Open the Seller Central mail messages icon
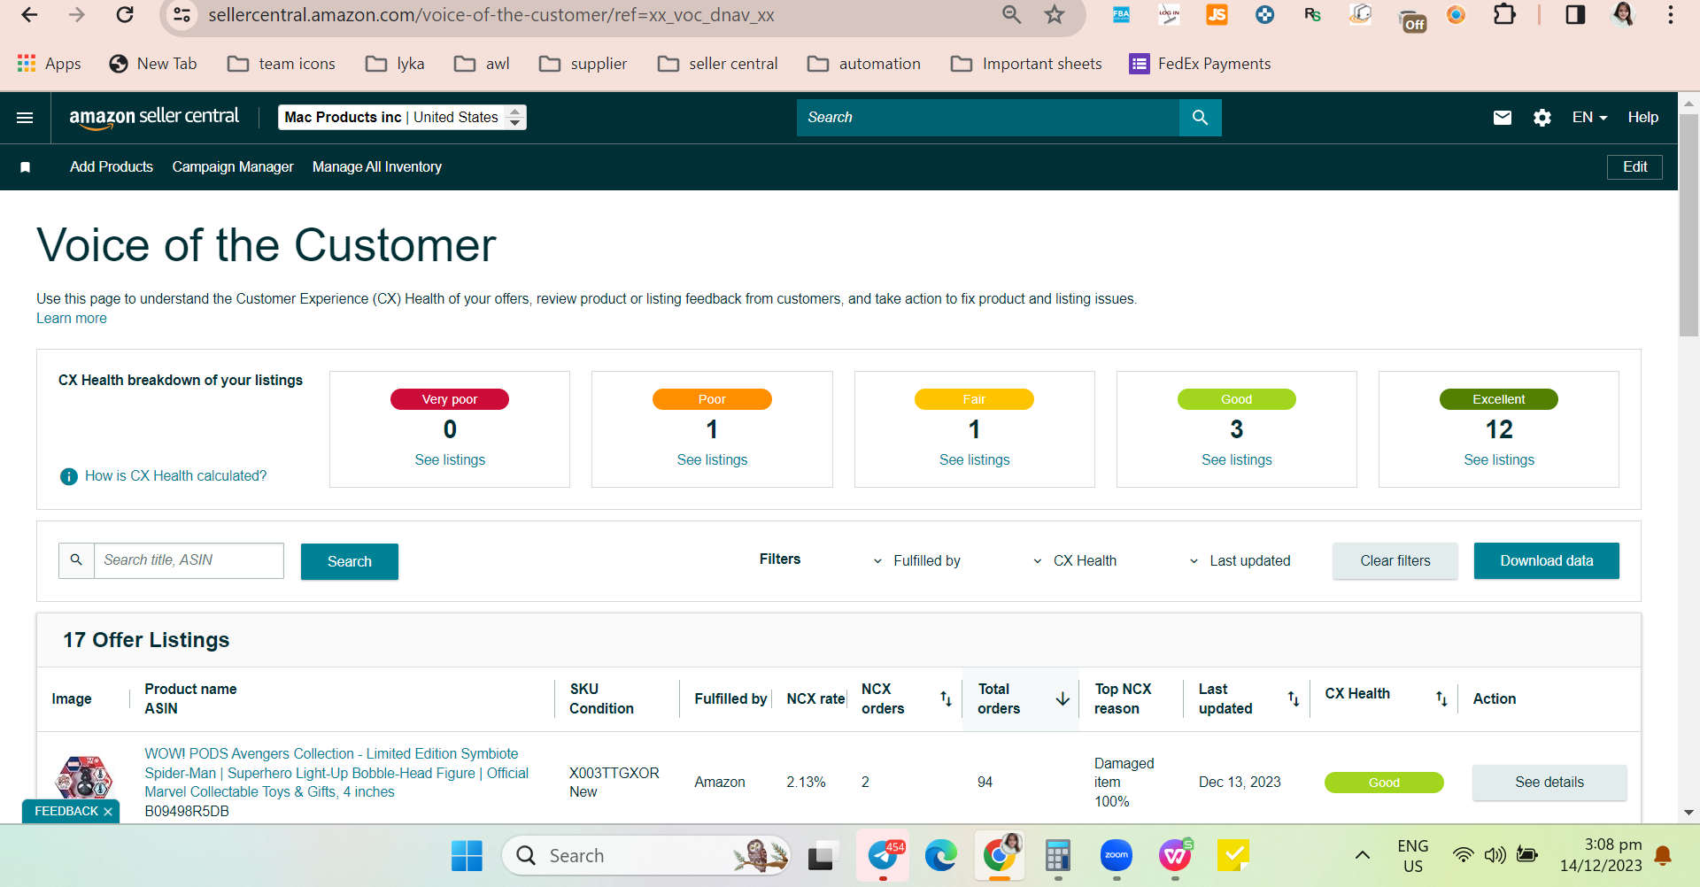This screenshot has width=1700, height=887. pyautogui.click(x=1503, y=118)
